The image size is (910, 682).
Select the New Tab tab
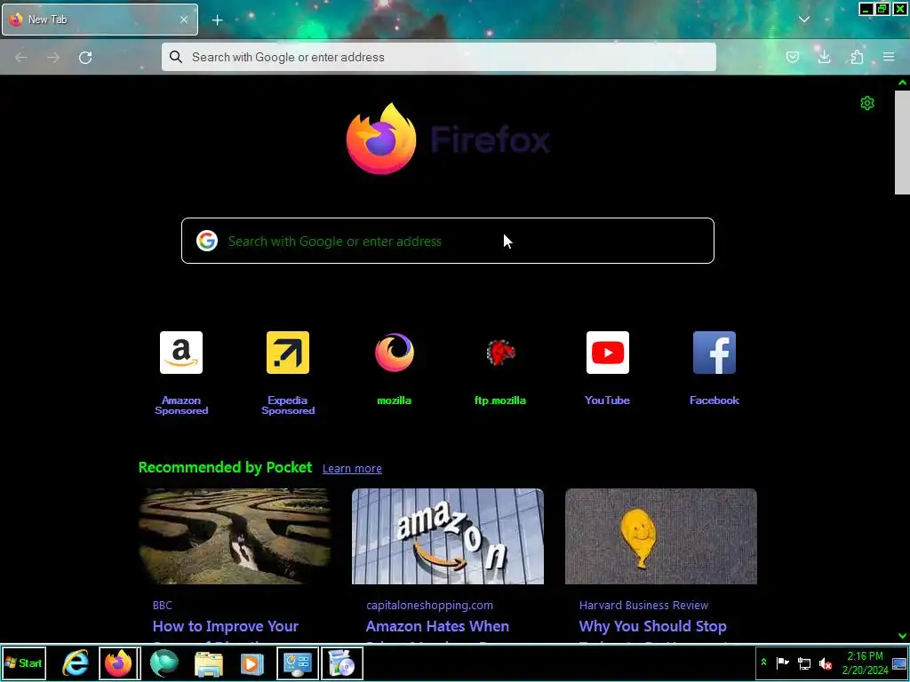click(x=100, y=20)
